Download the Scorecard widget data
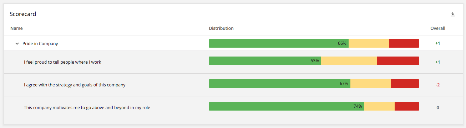This screenshot has width=466, height=128. coord(453,14)
